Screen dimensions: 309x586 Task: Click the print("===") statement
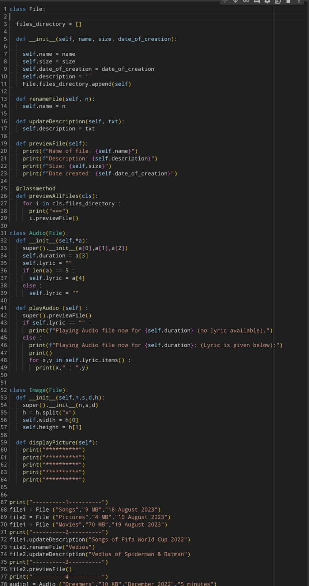click(x=49, y=211)
